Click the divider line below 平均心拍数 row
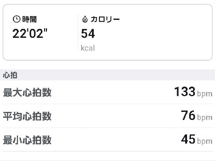The width and height of the screenshot is (215, 161). (x=107, y=127)
